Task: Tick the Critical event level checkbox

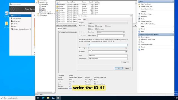Action: 89,26
